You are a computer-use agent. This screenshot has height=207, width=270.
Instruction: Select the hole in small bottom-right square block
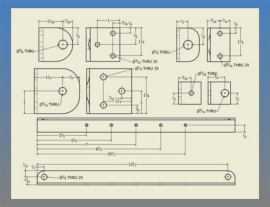225,93
